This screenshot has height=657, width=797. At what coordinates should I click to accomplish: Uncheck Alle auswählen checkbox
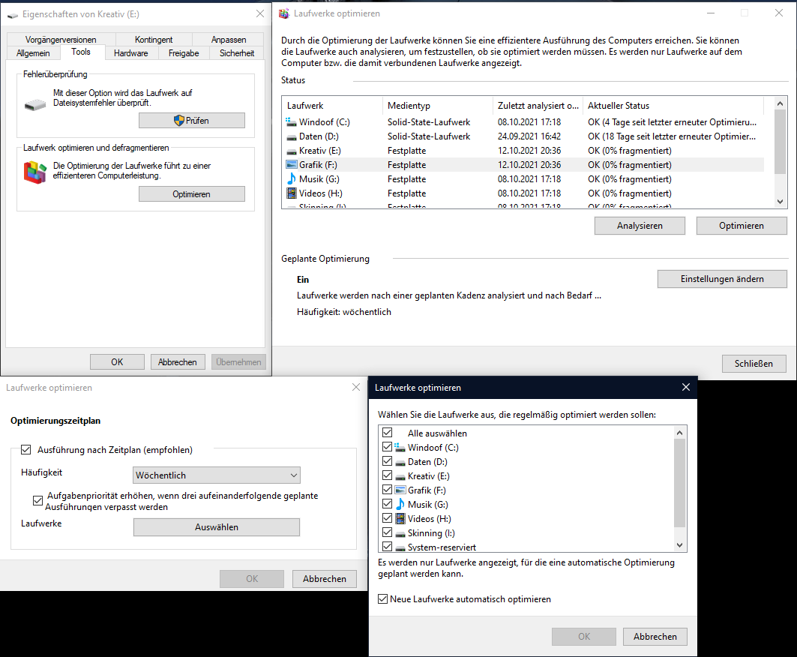click(x=388, y=433)
